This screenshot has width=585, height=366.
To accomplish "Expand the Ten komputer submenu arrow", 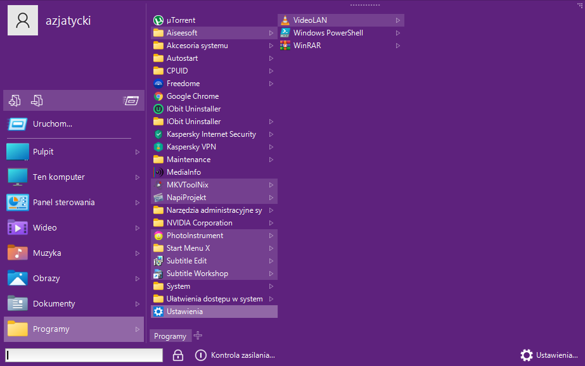I will (x=138, y=177).
